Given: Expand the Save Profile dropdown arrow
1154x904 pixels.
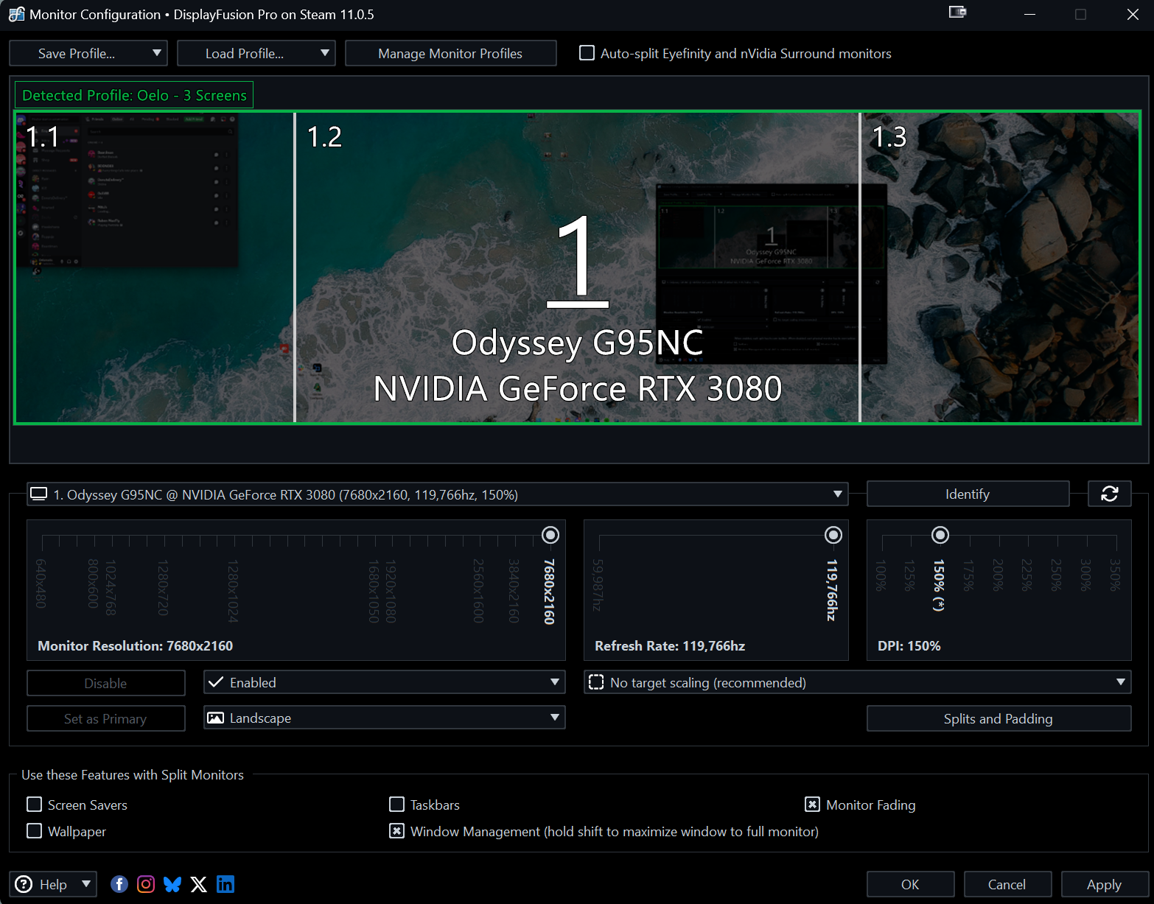Looking at the screenshot, I should 156,53.
